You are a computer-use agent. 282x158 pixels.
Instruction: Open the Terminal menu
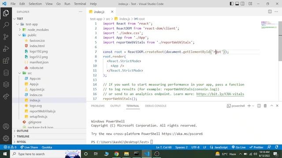(x=80, y=4)
